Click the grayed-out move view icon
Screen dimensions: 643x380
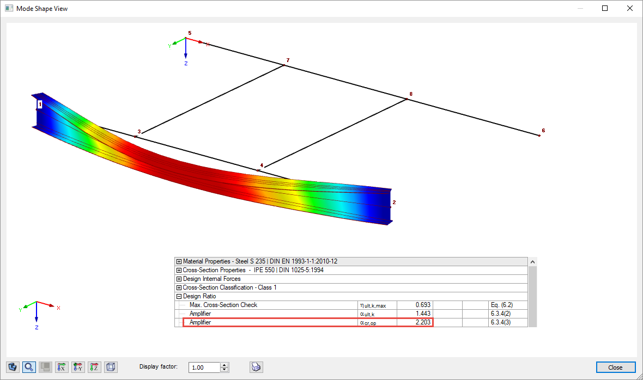pyautogui.click(x=45, y=366)
